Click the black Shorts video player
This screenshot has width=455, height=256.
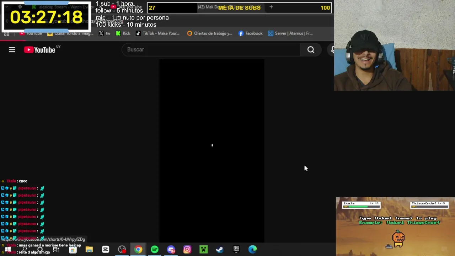coord(212,150)
